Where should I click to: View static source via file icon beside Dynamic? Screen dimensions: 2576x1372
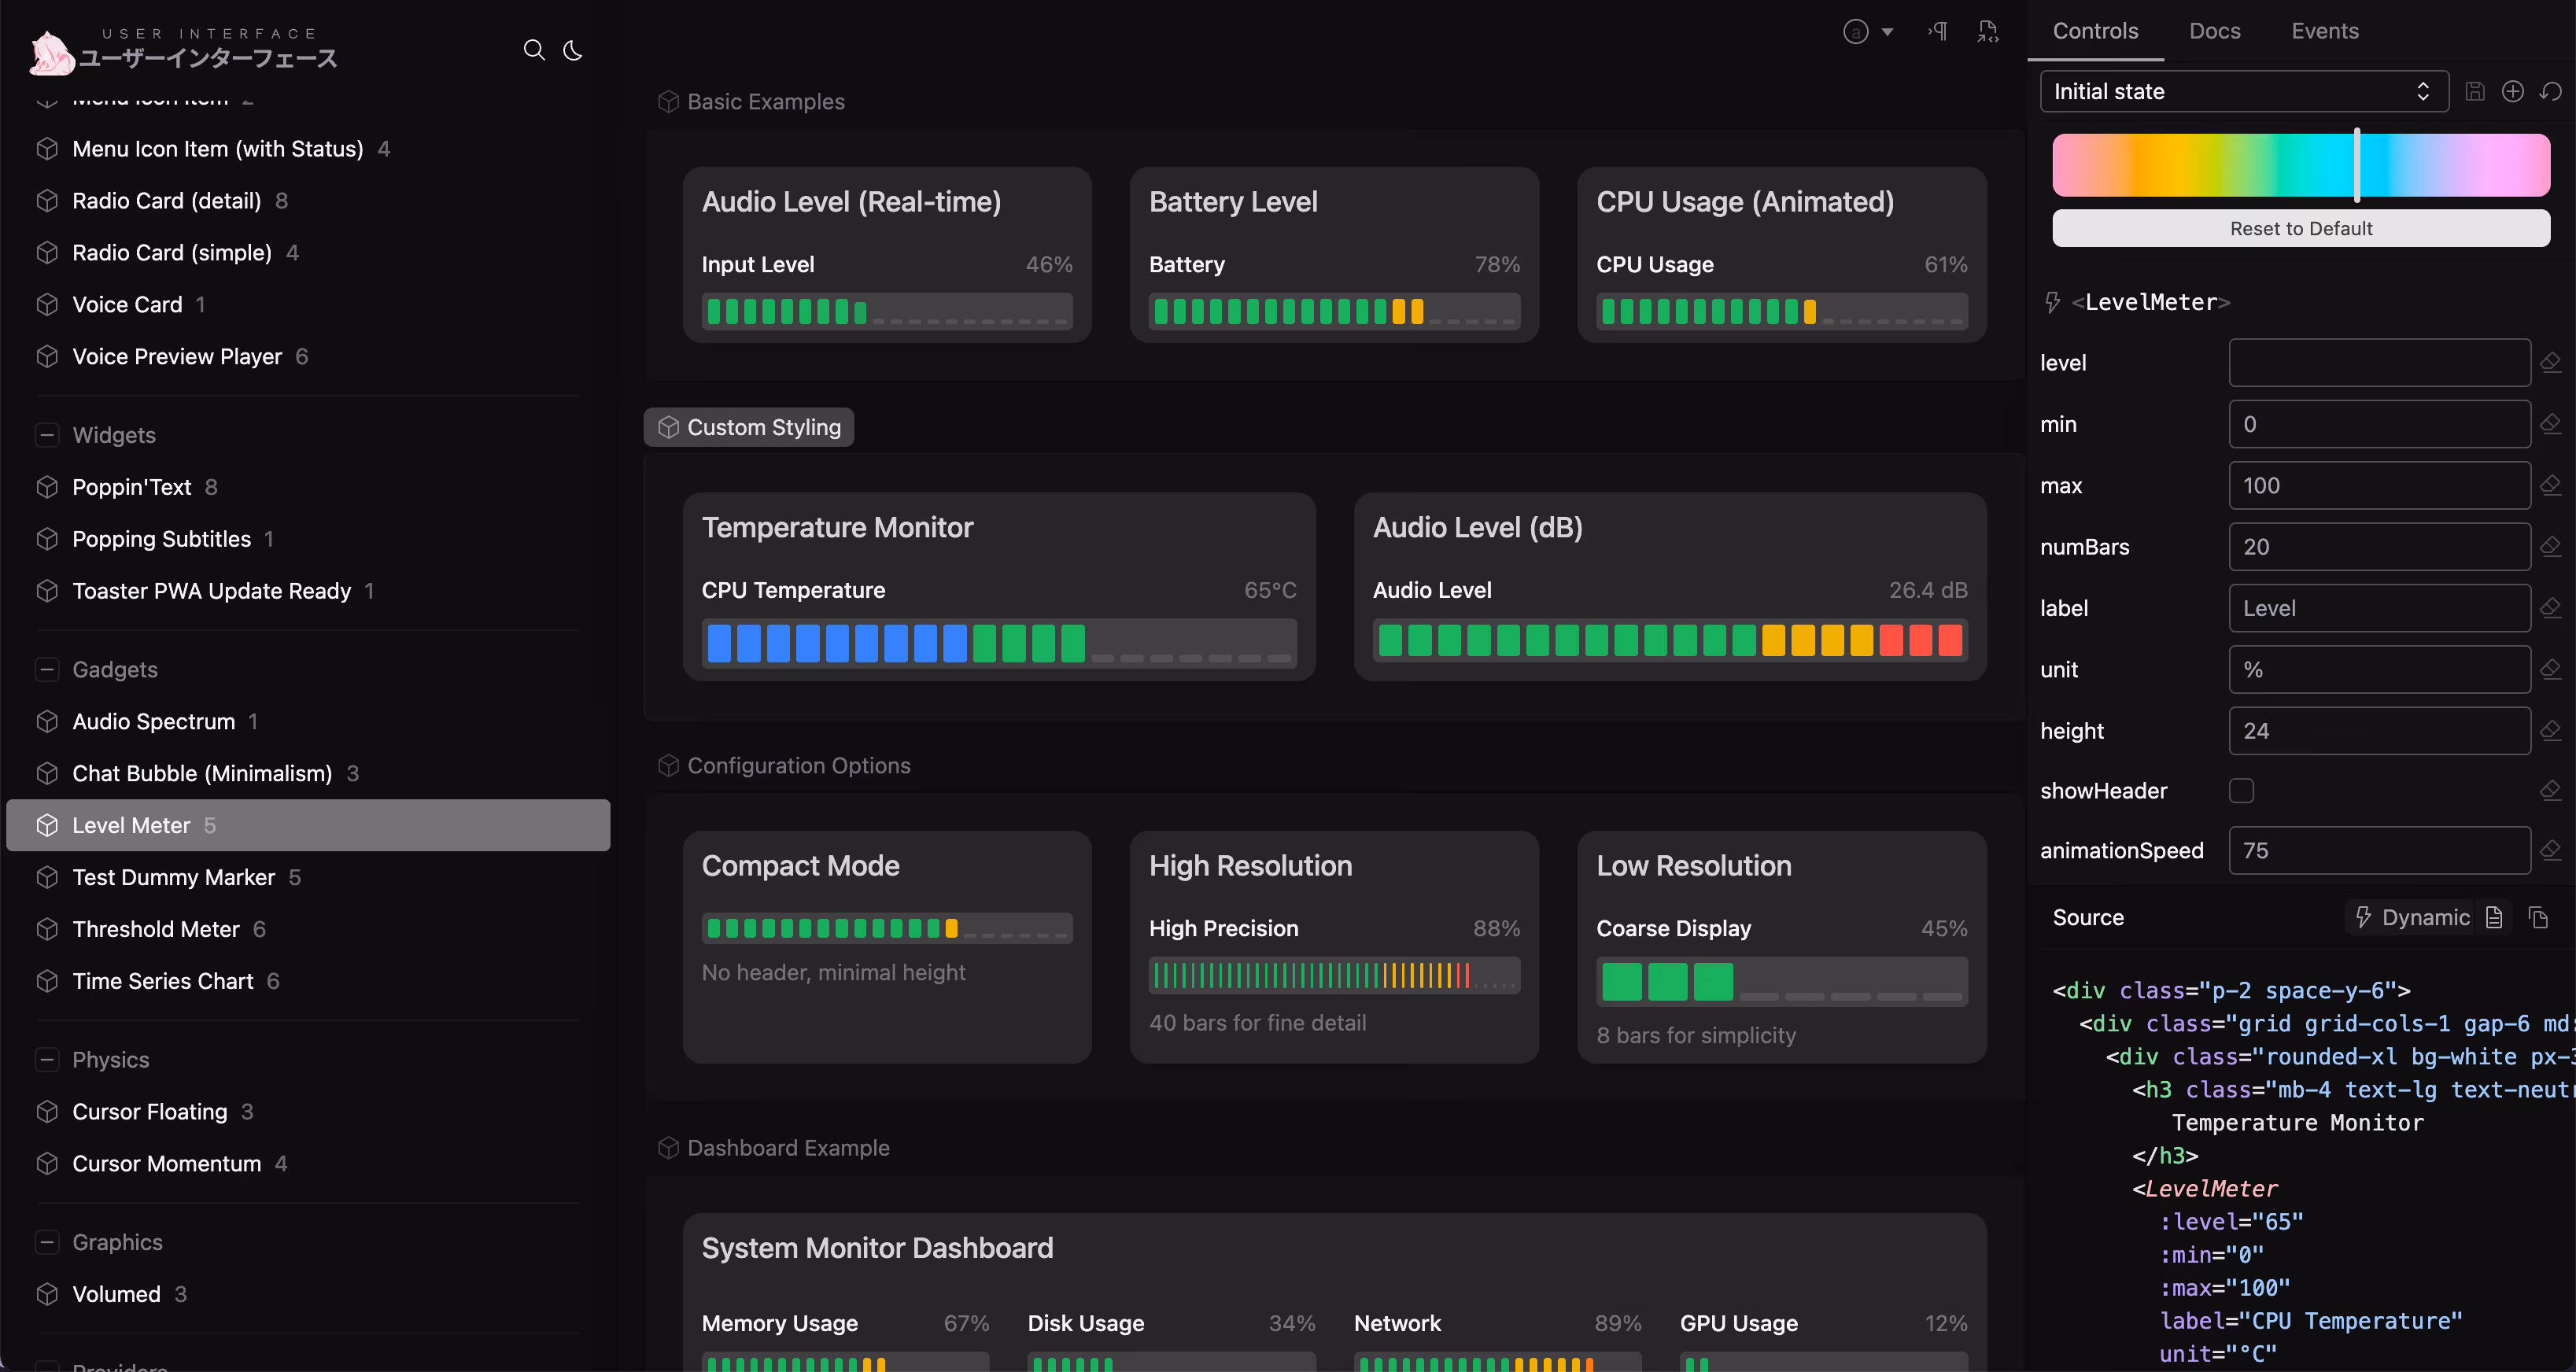[x=2495, y=917]
